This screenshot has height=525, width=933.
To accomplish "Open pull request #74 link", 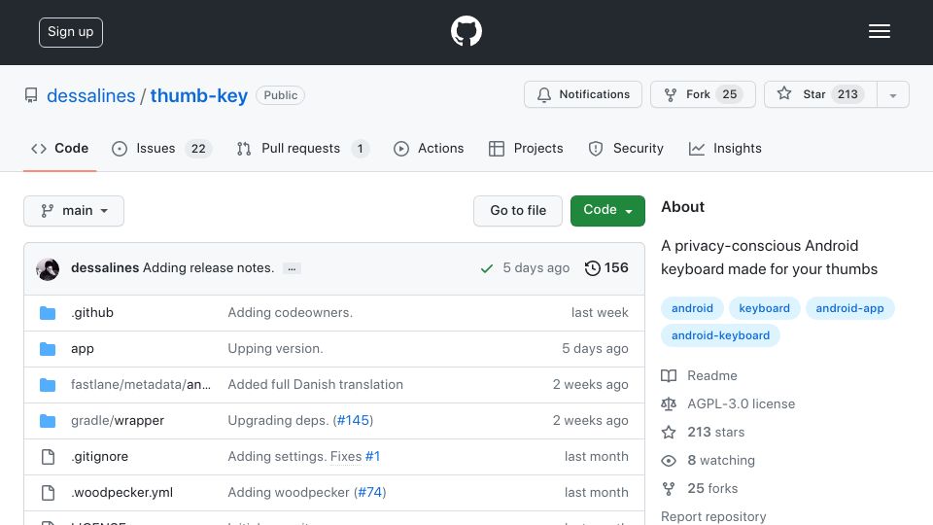I will [369, 493].
